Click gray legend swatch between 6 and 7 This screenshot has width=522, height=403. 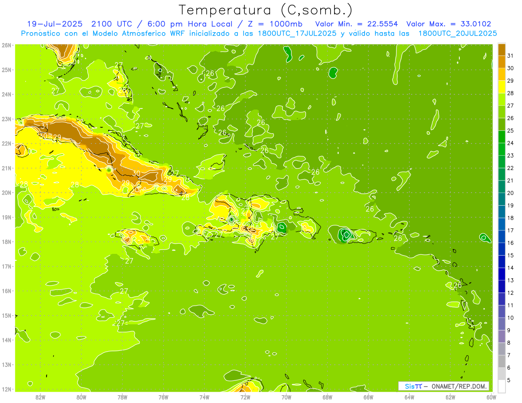pos(502,361)
